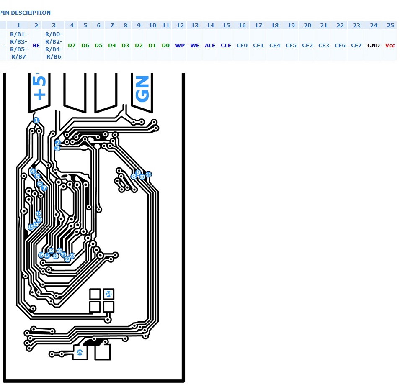Image resolution: width=400 pixels, height=387 pixels.
Task: Select the GND cell in the pin table
Action: (373, 45)
